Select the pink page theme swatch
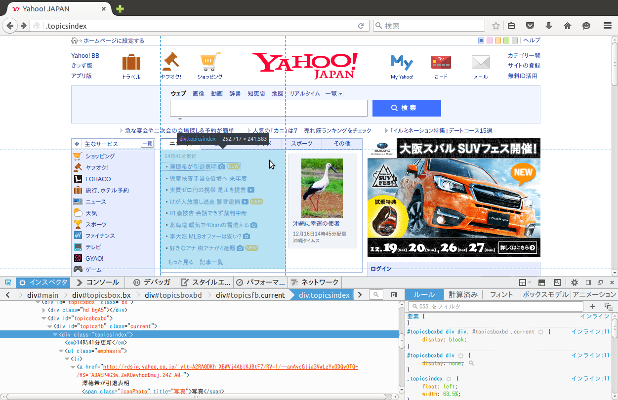The width and height of the screenshot is (618, 400). pos(490,40)
